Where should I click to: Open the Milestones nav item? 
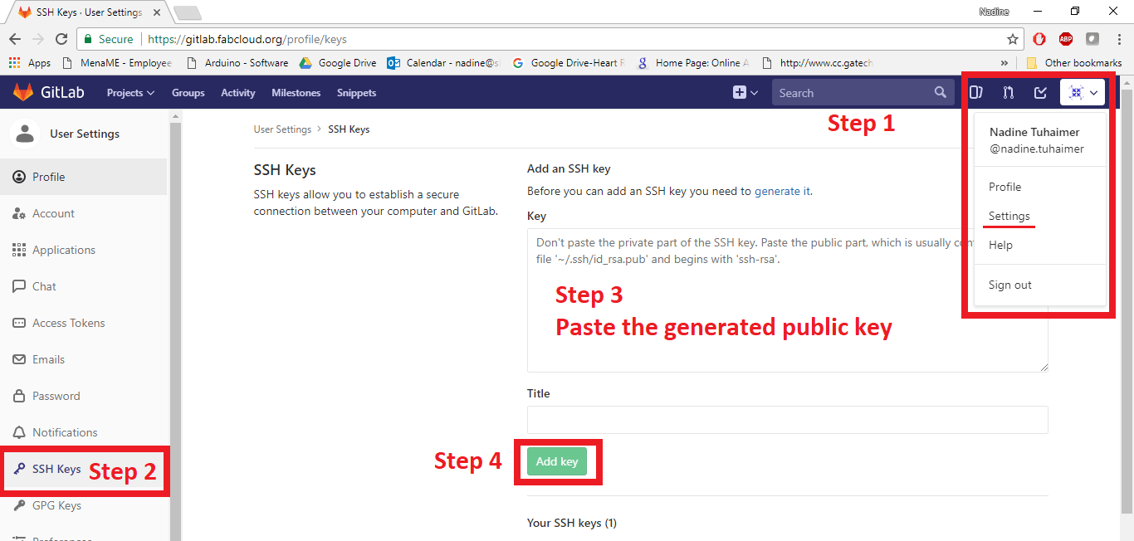pos(296,93)
